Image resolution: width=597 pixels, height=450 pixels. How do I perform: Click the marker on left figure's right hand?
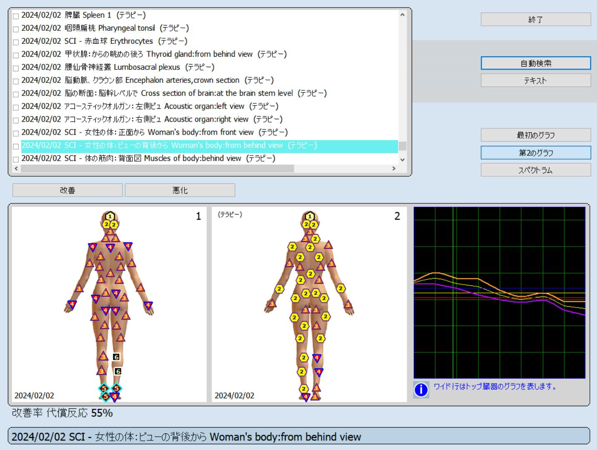pos(148,305)
